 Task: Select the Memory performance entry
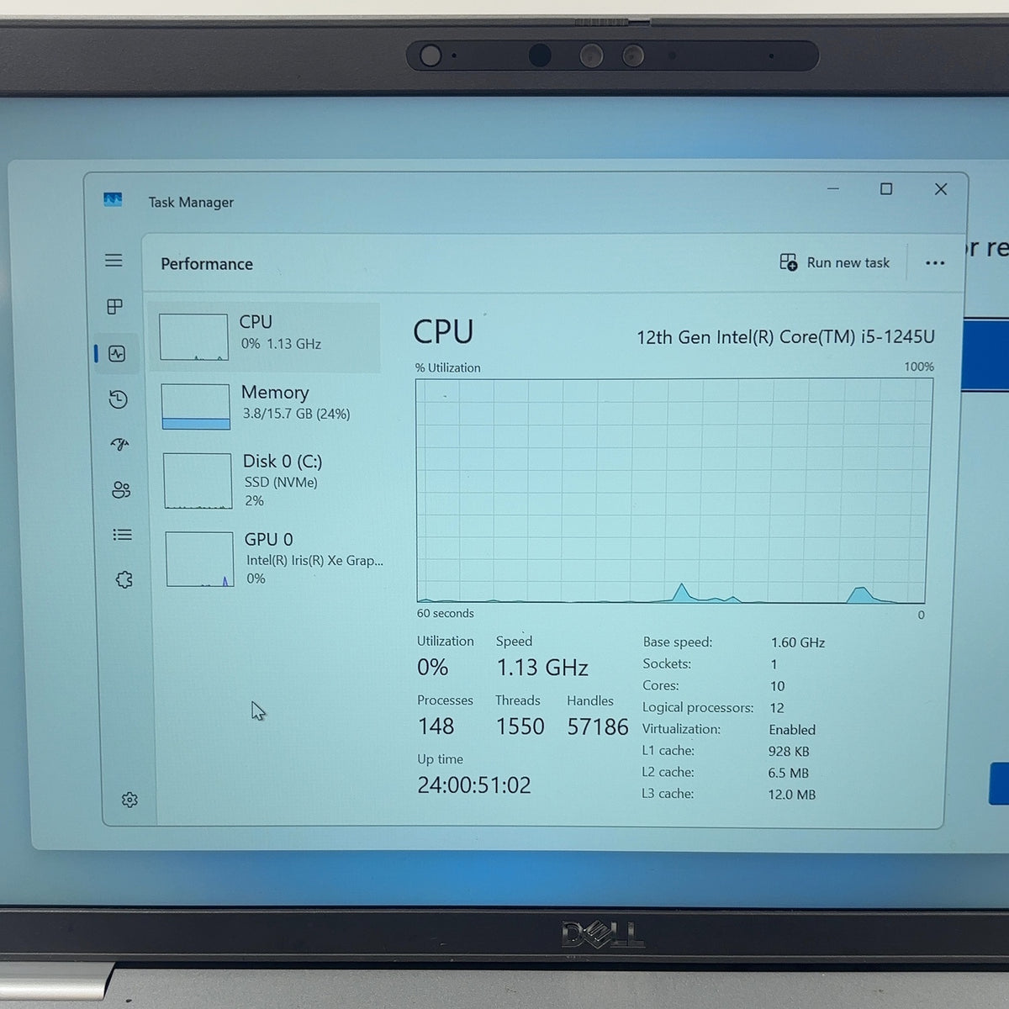pos(267,407)
